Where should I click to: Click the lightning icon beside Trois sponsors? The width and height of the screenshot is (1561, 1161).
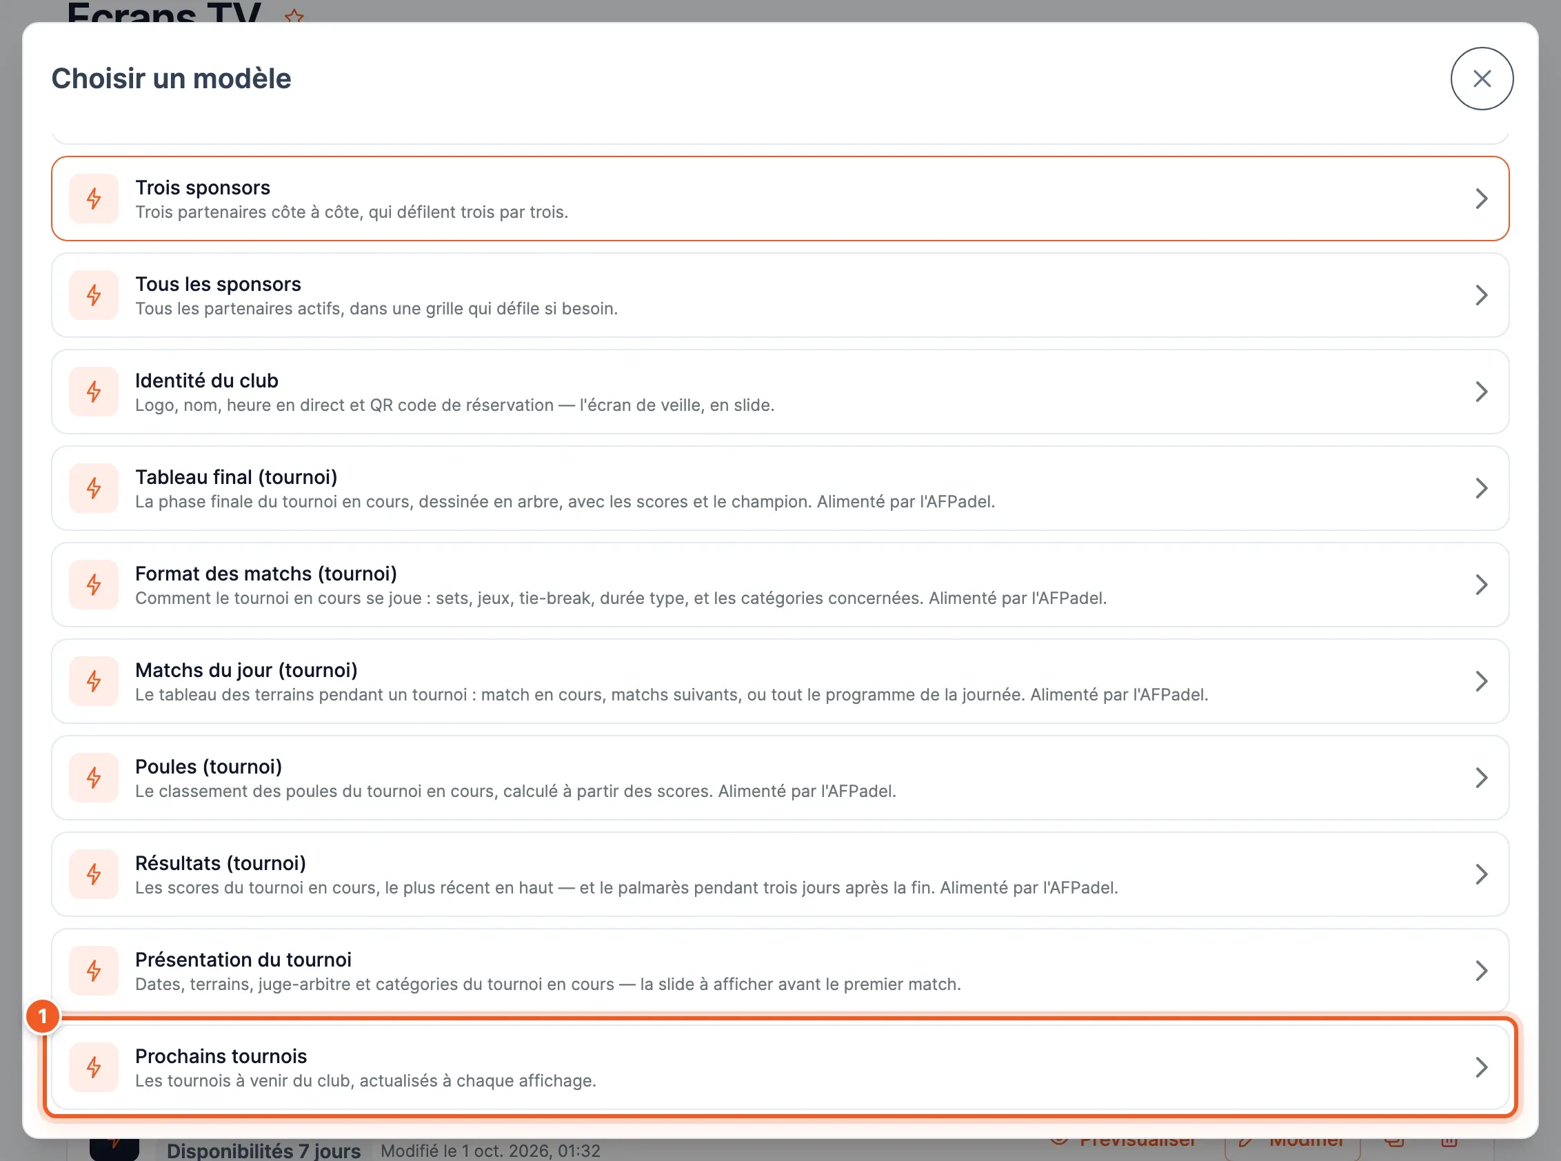coord(94,199)
